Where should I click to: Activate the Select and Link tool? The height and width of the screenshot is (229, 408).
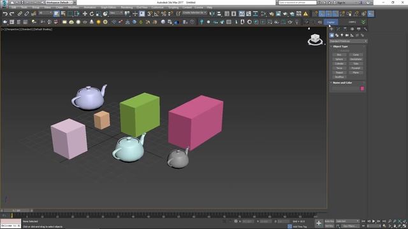(20, 14)
